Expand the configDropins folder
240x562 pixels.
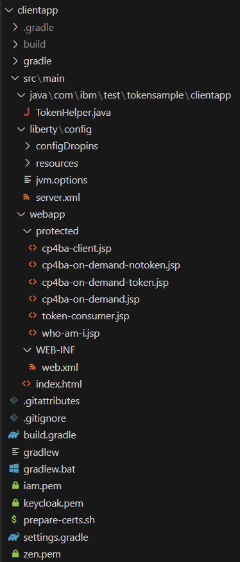[x=27, y=146]
